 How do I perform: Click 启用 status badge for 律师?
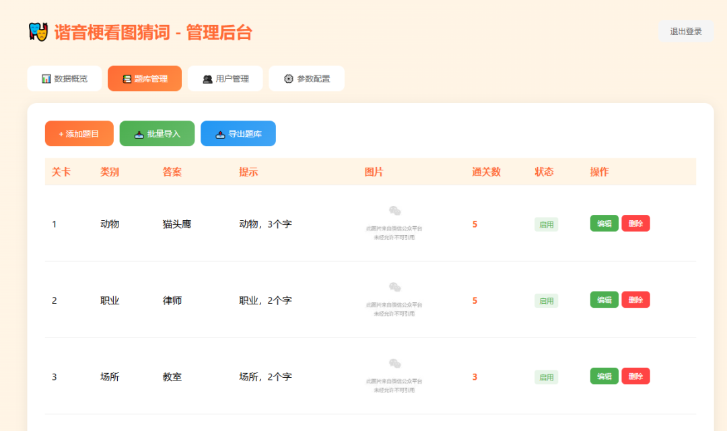(546, 300)
